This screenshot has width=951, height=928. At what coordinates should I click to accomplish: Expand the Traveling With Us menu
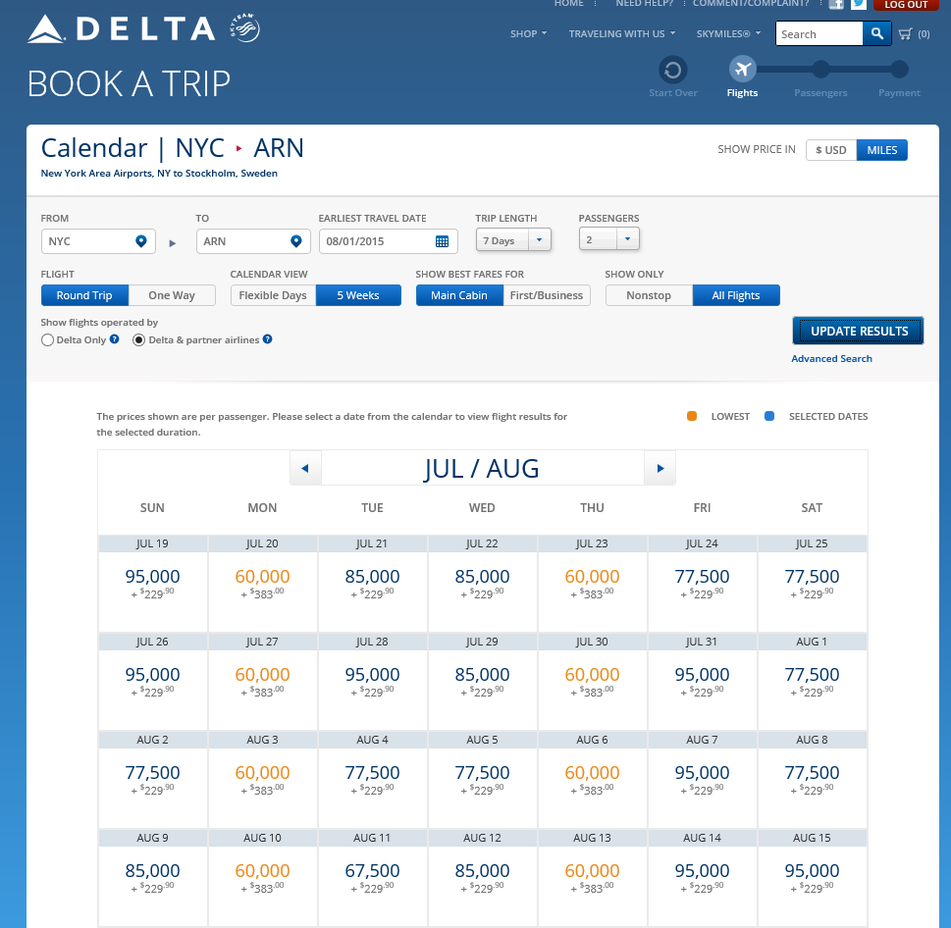[622, 34]
